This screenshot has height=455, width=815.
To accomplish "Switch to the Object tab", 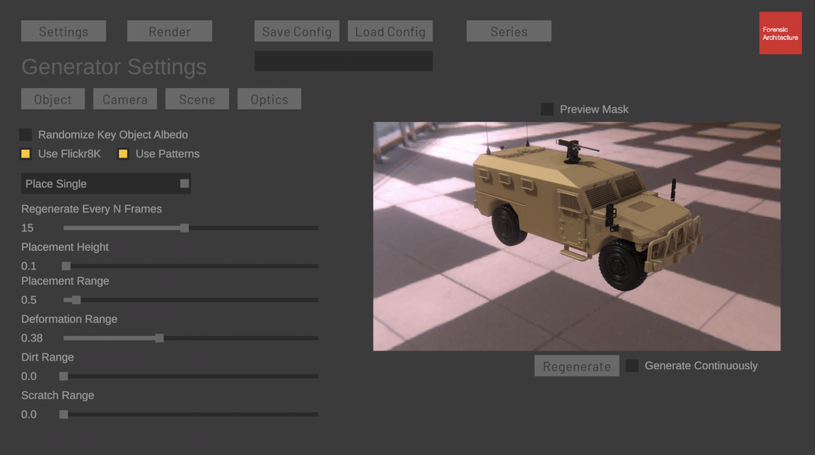I will pos(53,99).
